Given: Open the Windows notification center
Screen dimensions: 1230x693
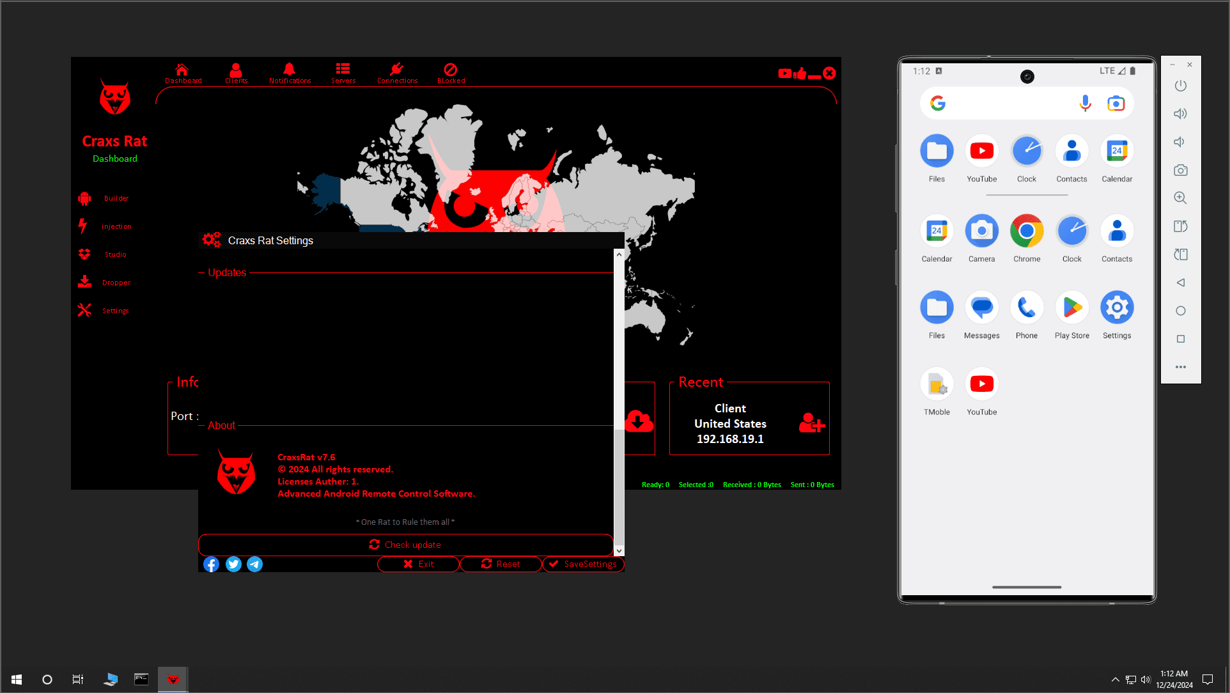Looking at the screenshot, I should [x=1207, y=680].
